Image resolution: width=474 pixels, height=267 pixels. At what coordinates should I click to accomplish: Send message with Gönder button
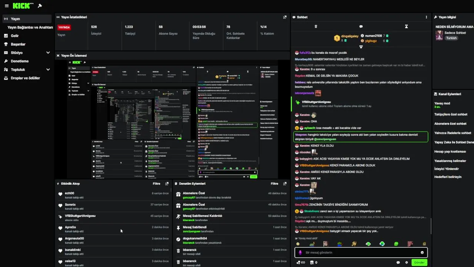pyautogui.click(x=419, y=263)
